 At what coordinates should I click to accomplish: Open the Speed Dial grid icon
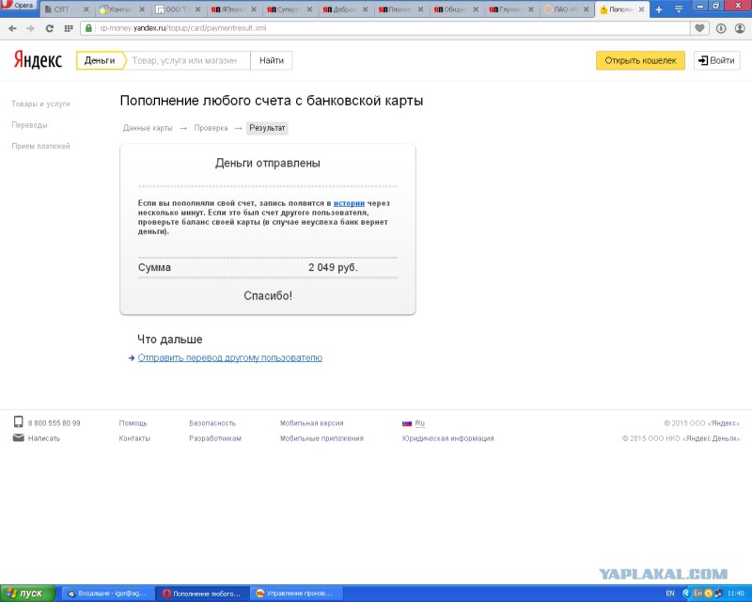pyautogui.click(x=69, y=28)
